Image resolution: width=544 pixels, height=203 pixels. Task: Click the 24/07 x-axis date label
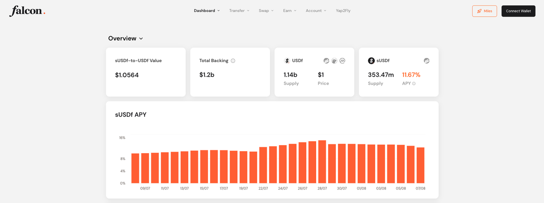coord(283,189)
